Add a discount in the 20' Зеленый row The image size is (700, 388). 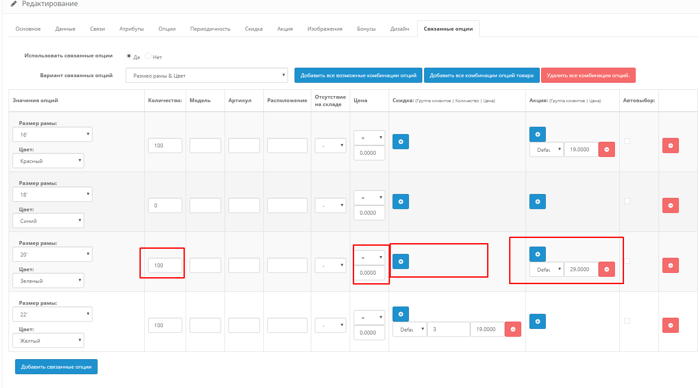click(400, 261)
